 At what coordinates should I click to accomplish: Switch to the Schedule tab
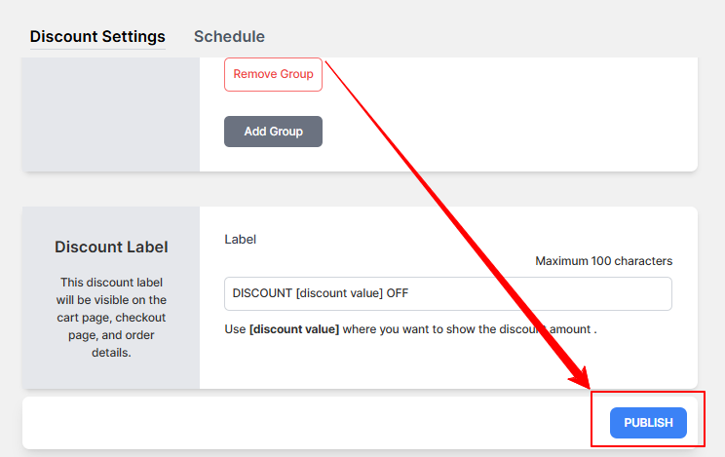(x=229, y=37)
